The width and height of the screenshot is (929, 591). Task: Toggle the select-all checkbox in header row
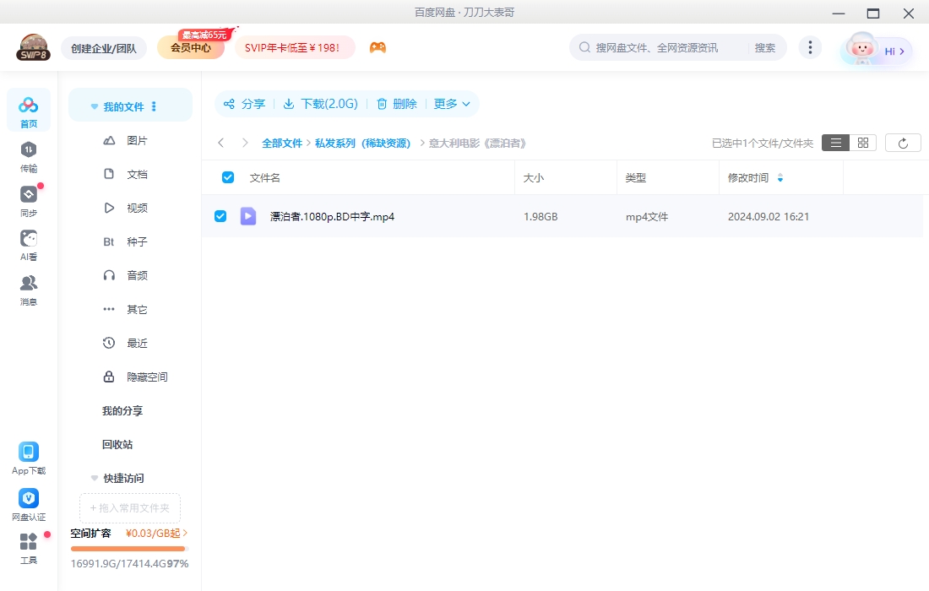point(227,177)
